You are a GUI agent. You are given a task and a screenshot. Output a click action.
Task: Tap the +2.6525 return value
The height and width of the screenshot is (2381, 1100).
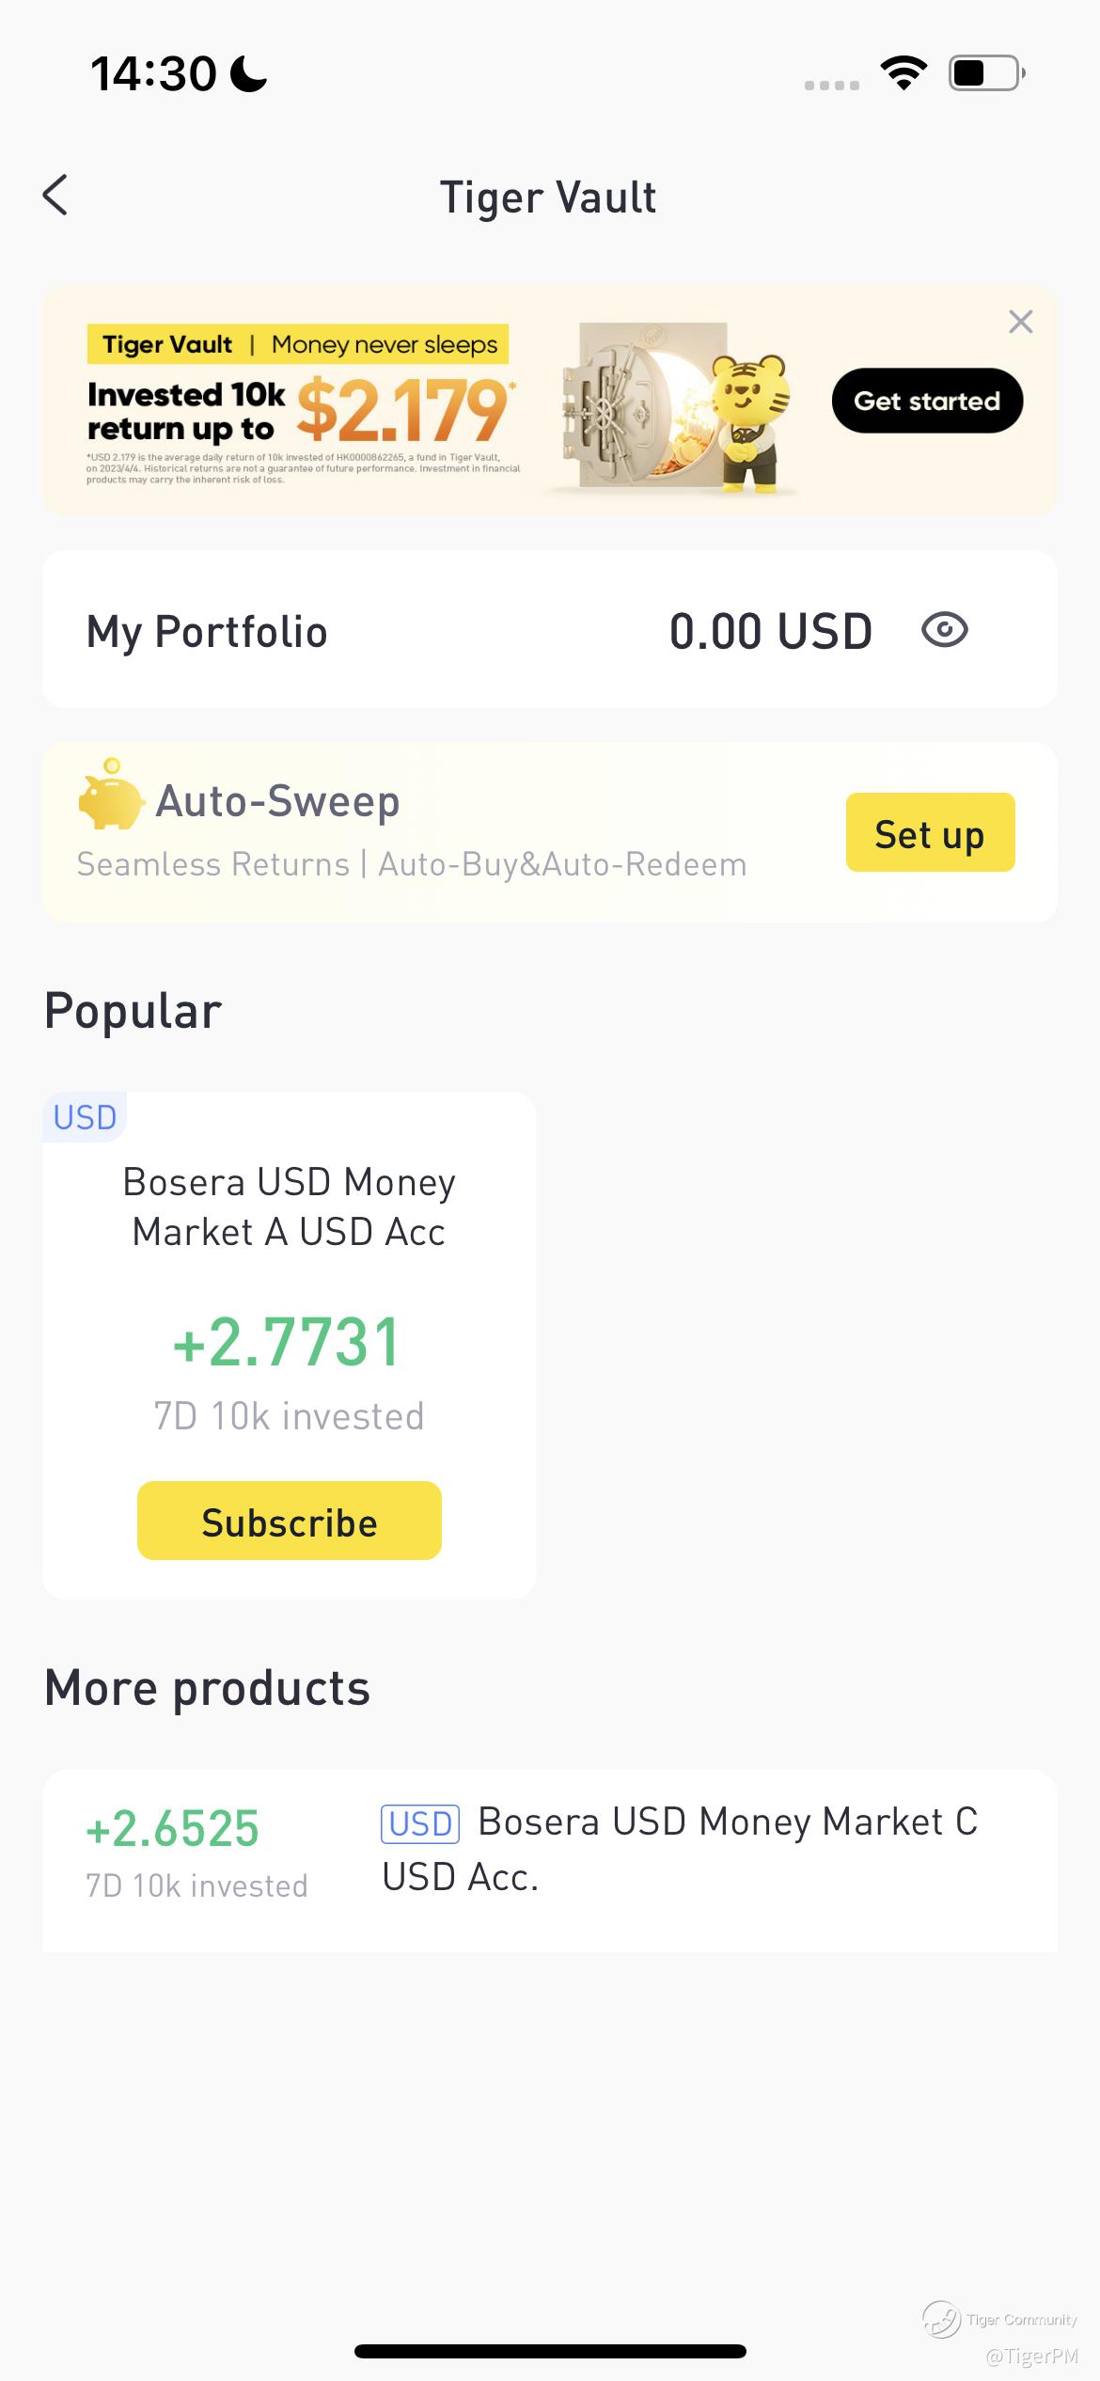point(172,1829)
